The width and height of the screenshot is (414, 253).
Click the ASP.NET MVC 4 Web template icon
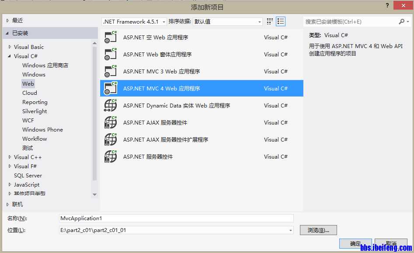click(x=110, y=88)
